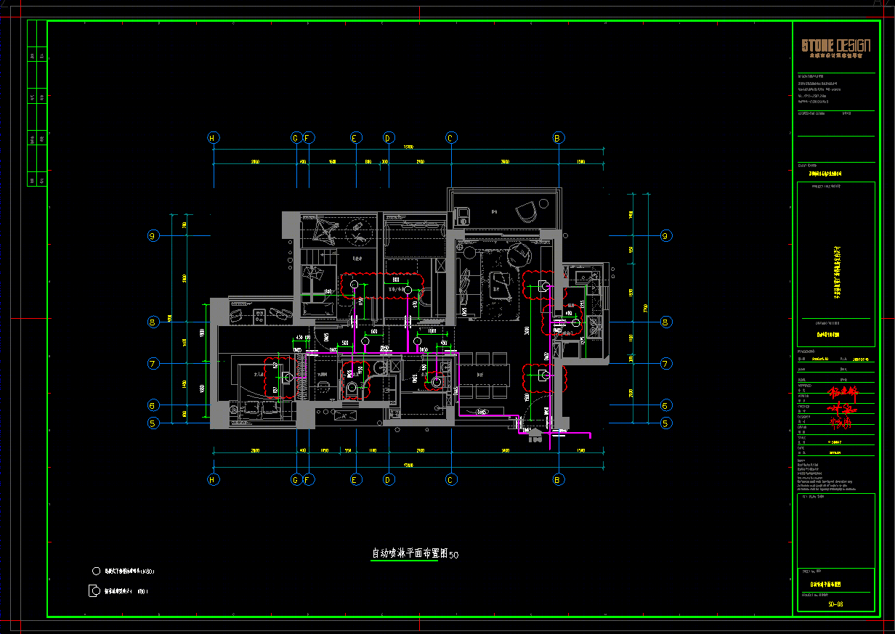
Task: Click the top grid axis bubble B
Action: (558, 137)
